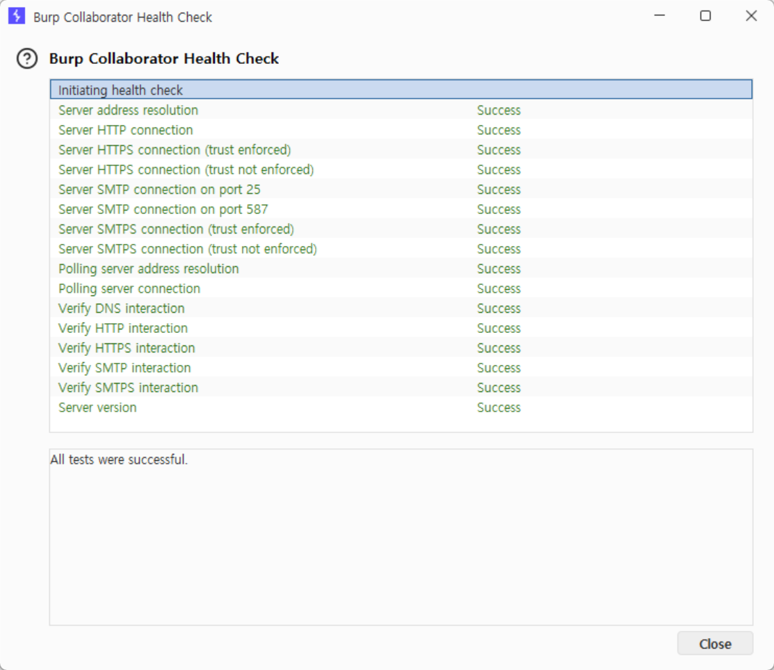Select the 'Initiating health check' row
Viewport: 774px width, 670px height.
401,90
